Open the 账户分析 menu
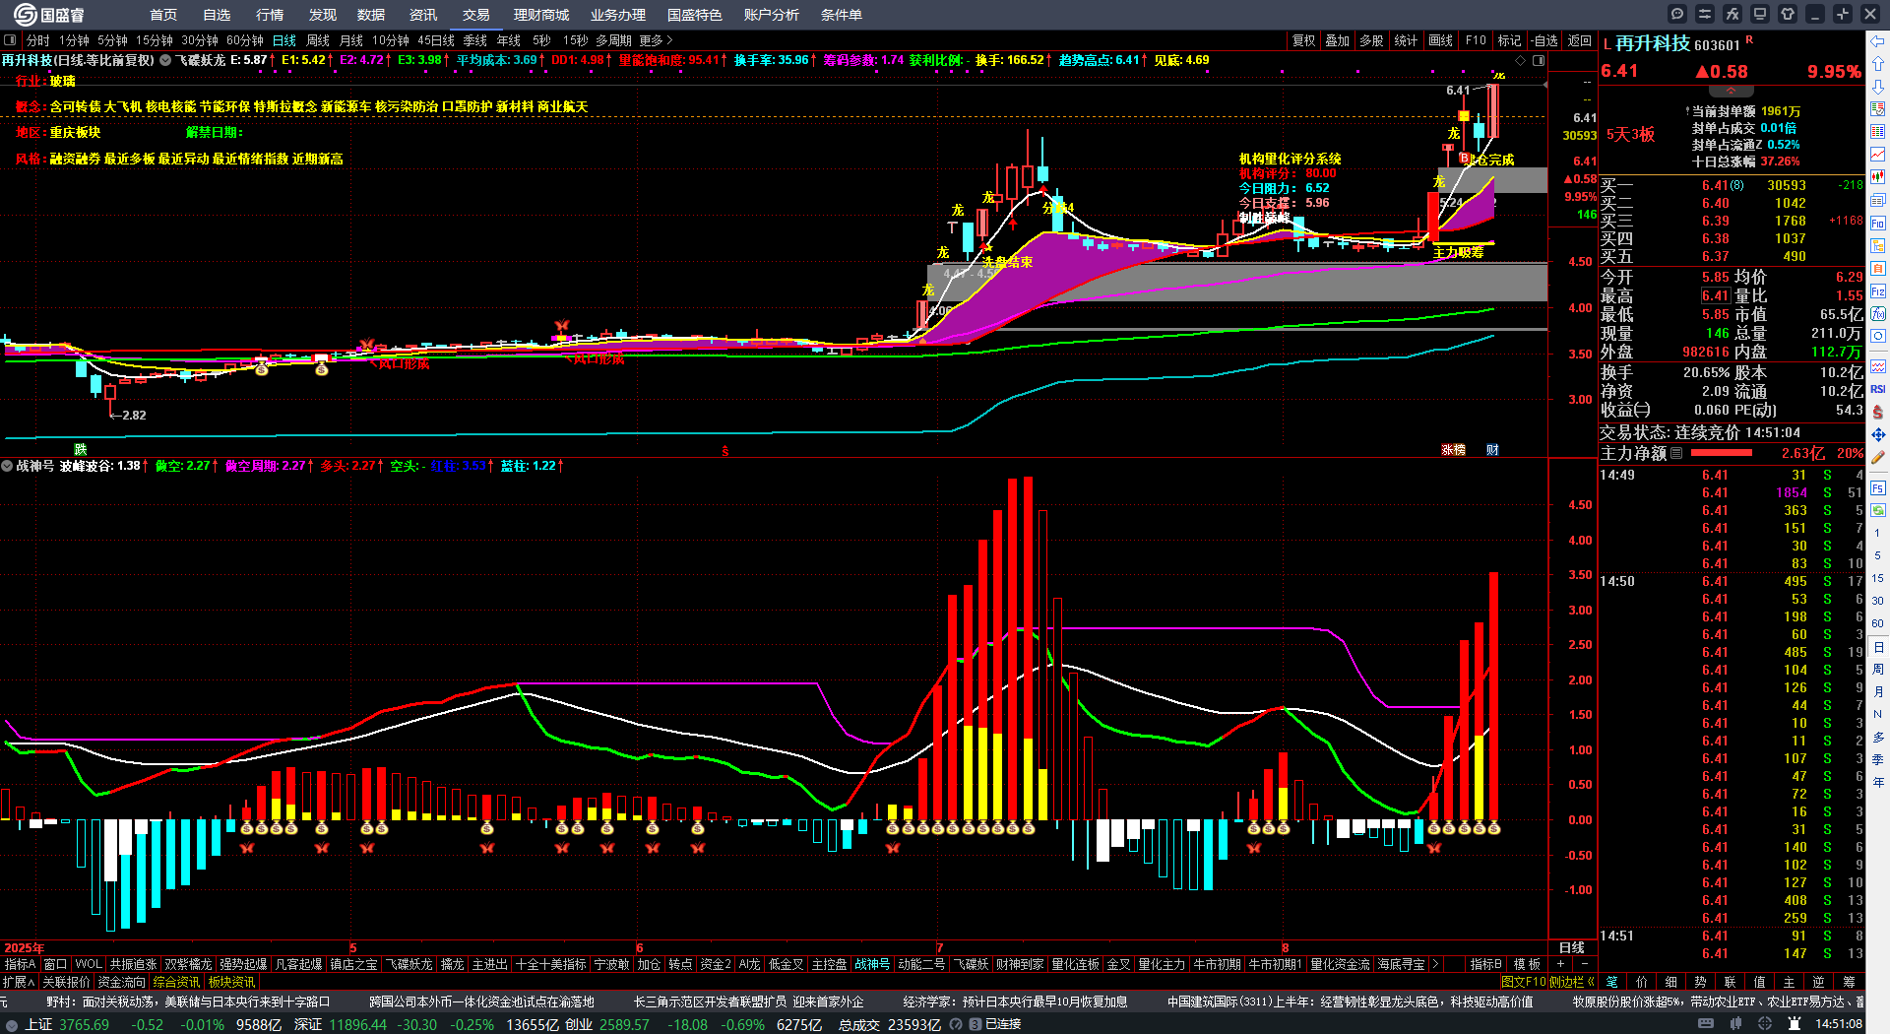 [772, 15]
